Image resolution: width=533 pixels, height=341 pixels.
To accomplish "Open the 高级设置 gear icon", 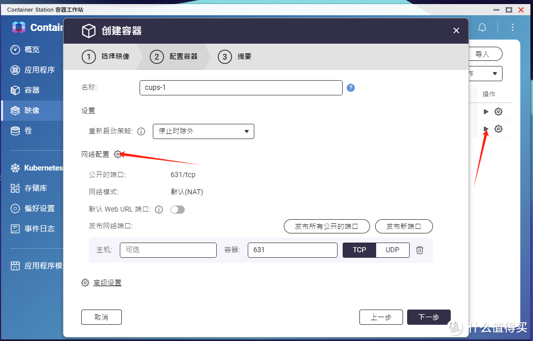I will tap(85, 283).
